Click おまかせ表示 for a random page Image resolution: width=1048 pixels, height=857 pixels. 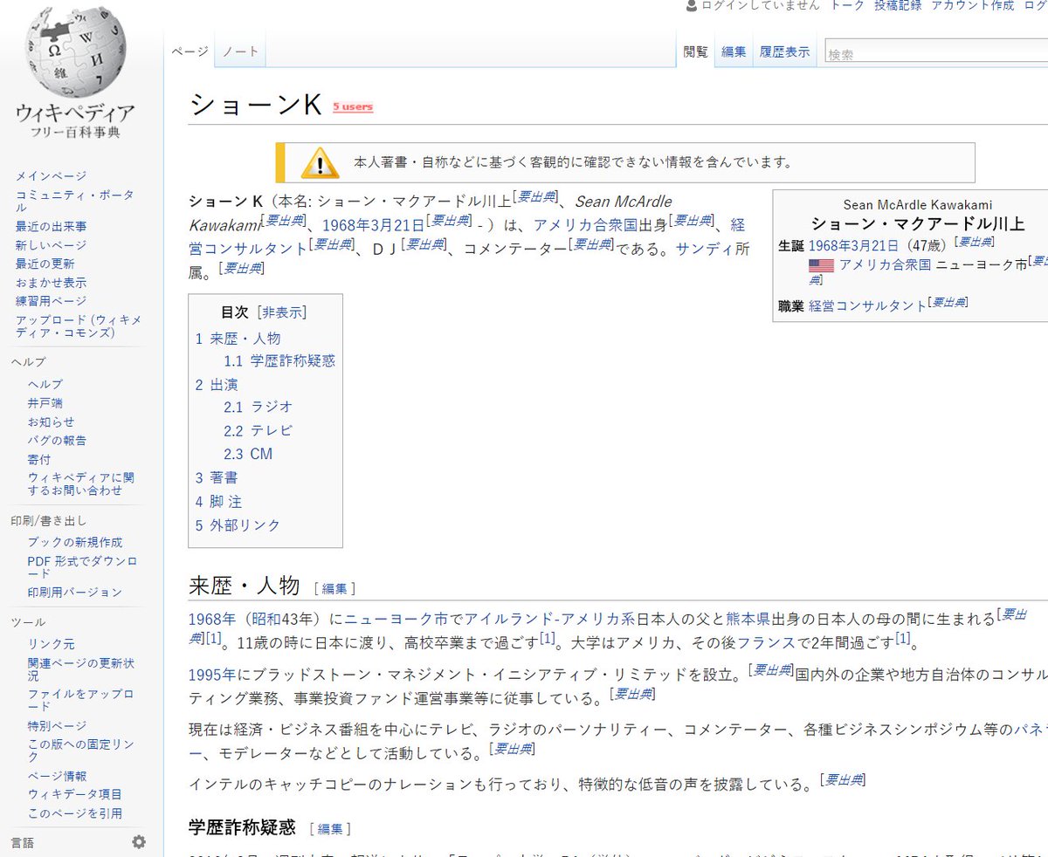click(52, 283)
